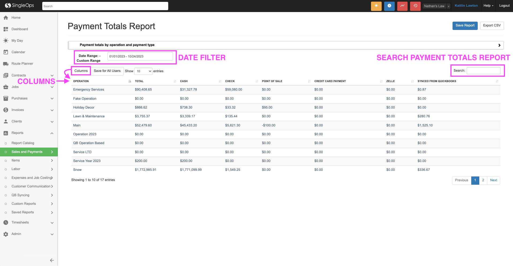Click the Export CSV button
The height and width of the screenshot is (266, 513).
[x=492, y=26]
